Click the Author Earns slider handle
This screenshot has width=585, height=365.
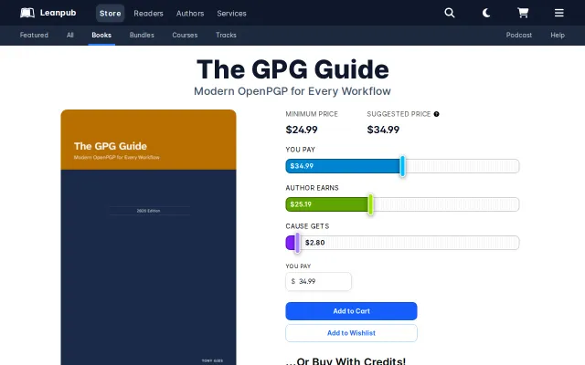(370, 204)
